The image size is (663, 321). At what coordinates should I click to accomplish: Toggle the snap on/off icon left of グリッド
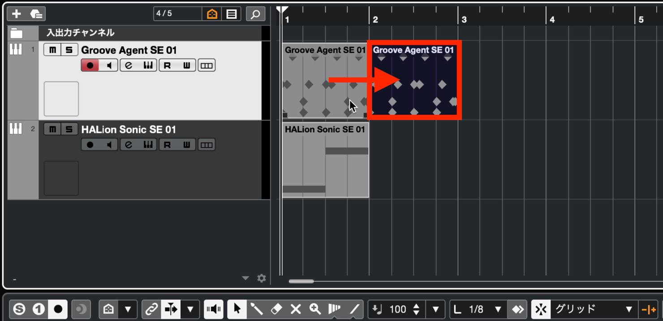pos(541,309)
